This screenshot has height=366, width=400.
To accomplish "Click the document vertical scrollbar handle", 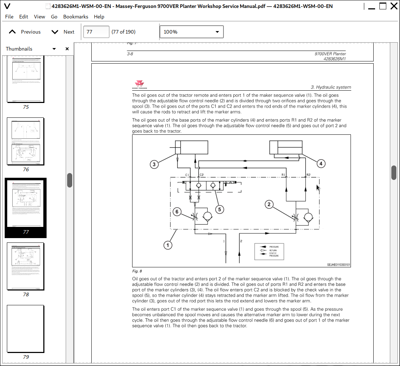I will pos(394,173).
